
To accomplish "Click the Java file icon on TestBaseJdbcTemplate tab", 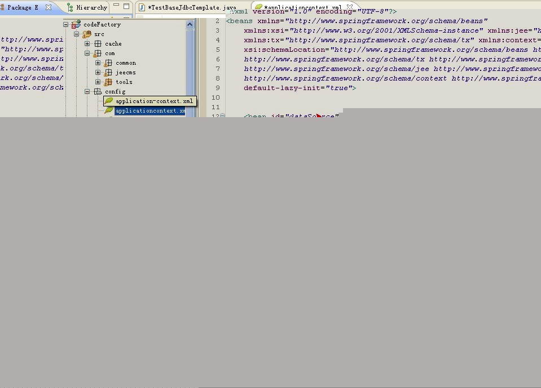I will click(x=142, y=7).
